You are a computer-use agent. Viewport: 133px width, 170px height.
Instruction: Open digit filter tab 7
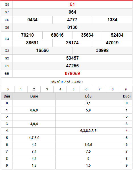point(99,89)
